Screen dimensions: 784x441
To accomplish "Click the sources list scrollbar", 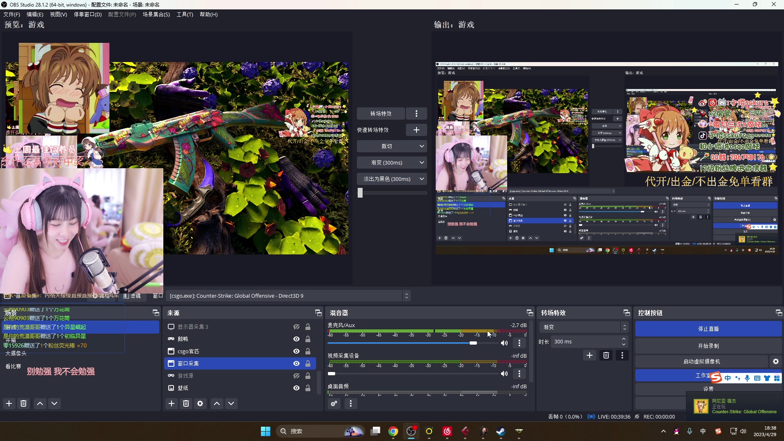I will [x=319, y=383].
